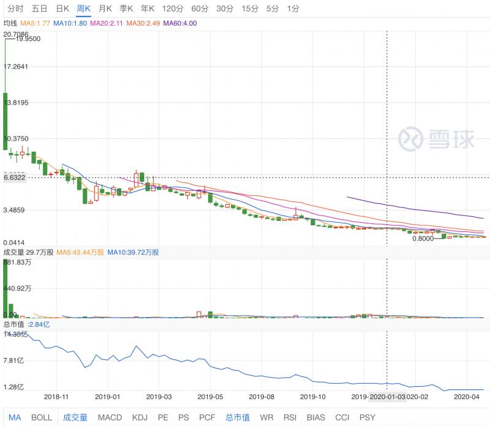The height and width of the screenshot is (426, 490).
Task: Open the 日K chart tab
Action: [62, 9]
